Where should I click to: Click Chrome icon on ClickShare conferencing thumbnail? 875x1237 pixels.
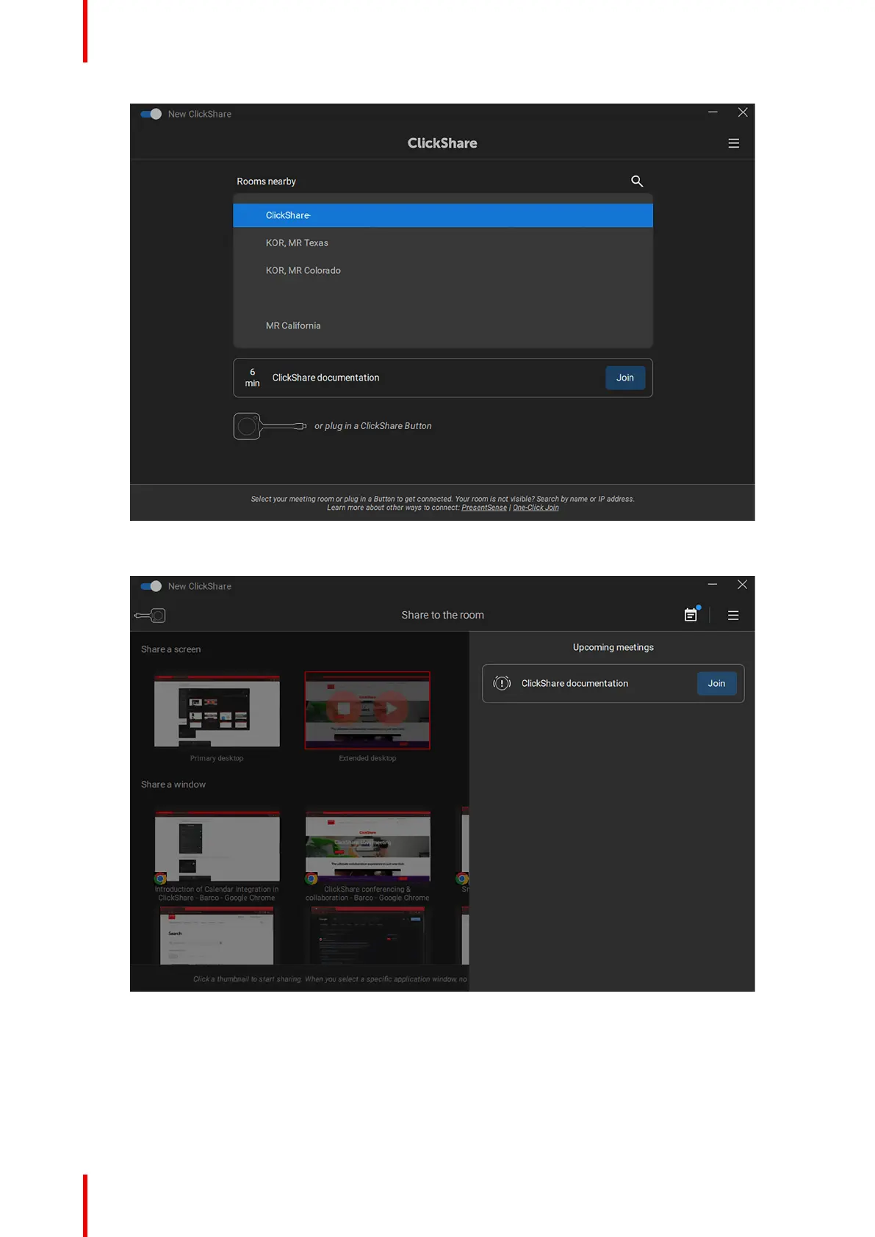[x=312, y=878]
